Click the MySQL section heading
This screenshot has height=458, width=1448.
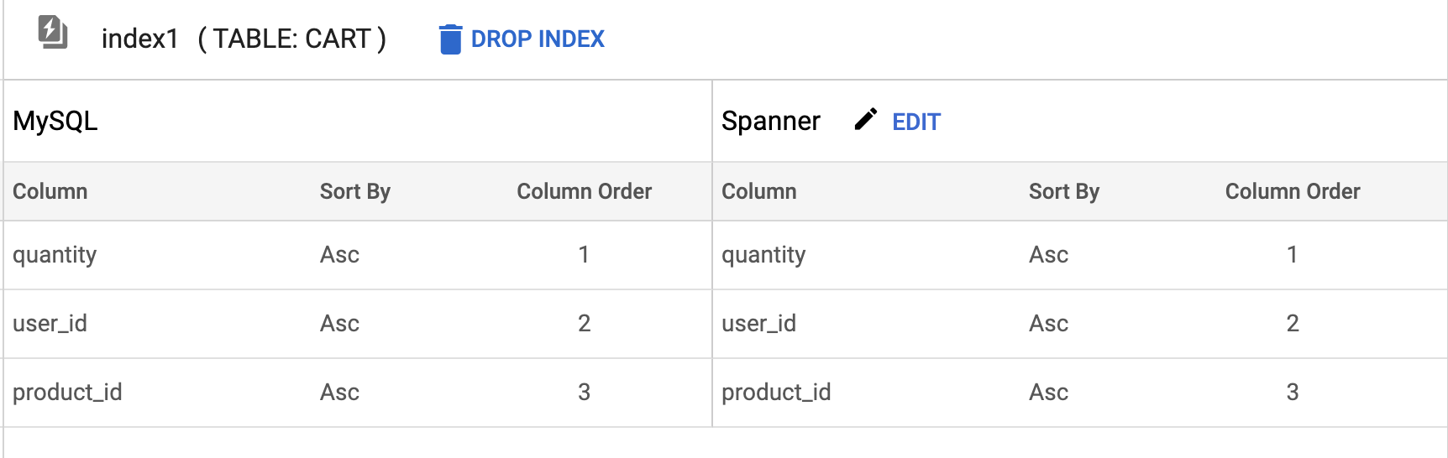pos(55,121)
